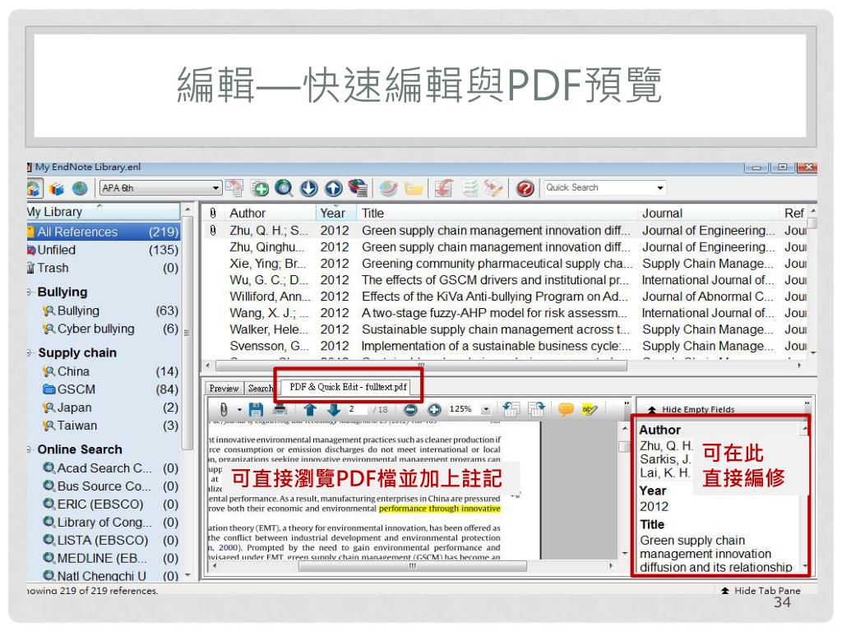
Task: Open EndNote Help red question icon
Action: (525, 188)
